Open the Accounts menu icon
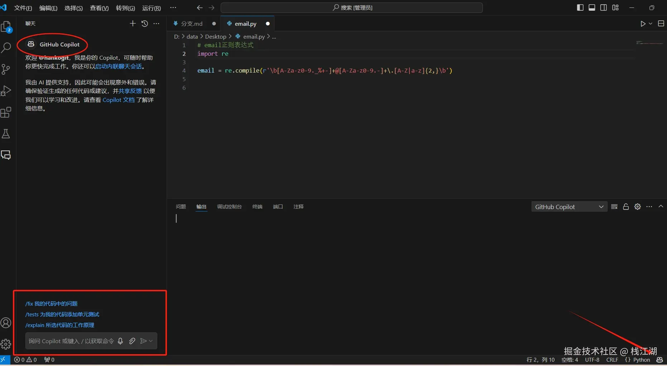This screenshot has width=667, height=366. [6, 323]
